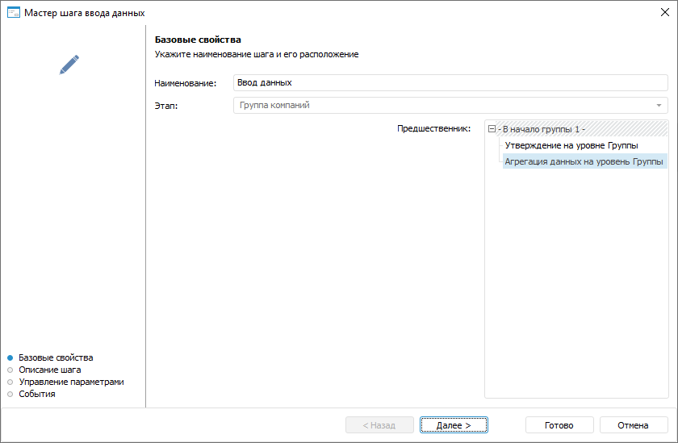Open the Этап dropdown arrow
Screen dimensions: 678x443
(x=659, y=106)
